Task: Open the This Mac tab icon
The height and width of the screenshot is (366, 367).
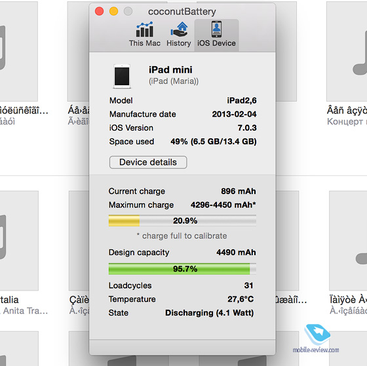Action: pos(145,30)
